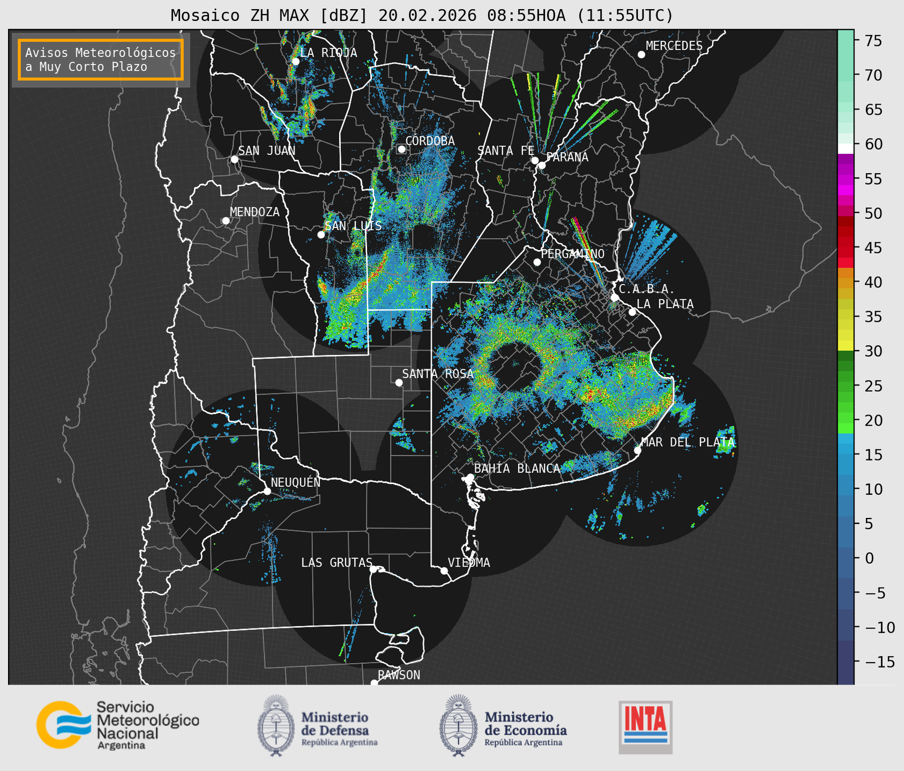The width and height of the screenshot is (904, 771).
Task: Click the BAHÍA BLANCA map label
Action: (x=517, y=468)
